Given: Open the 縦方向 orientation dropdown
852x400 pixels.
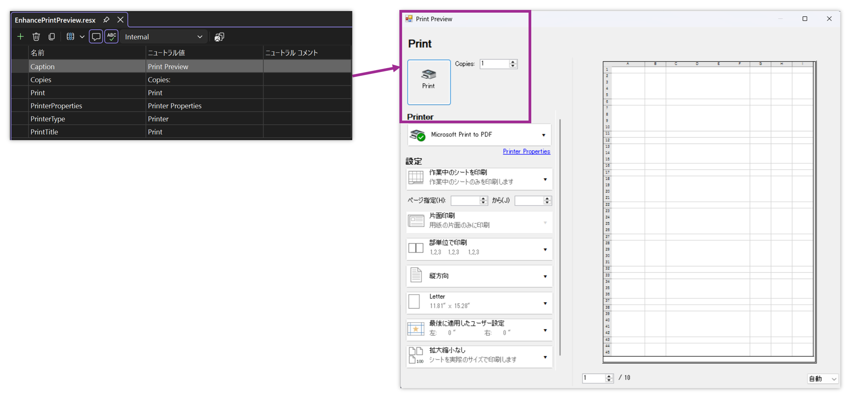Looking at the screenshot, I should (x=479, y=276).
